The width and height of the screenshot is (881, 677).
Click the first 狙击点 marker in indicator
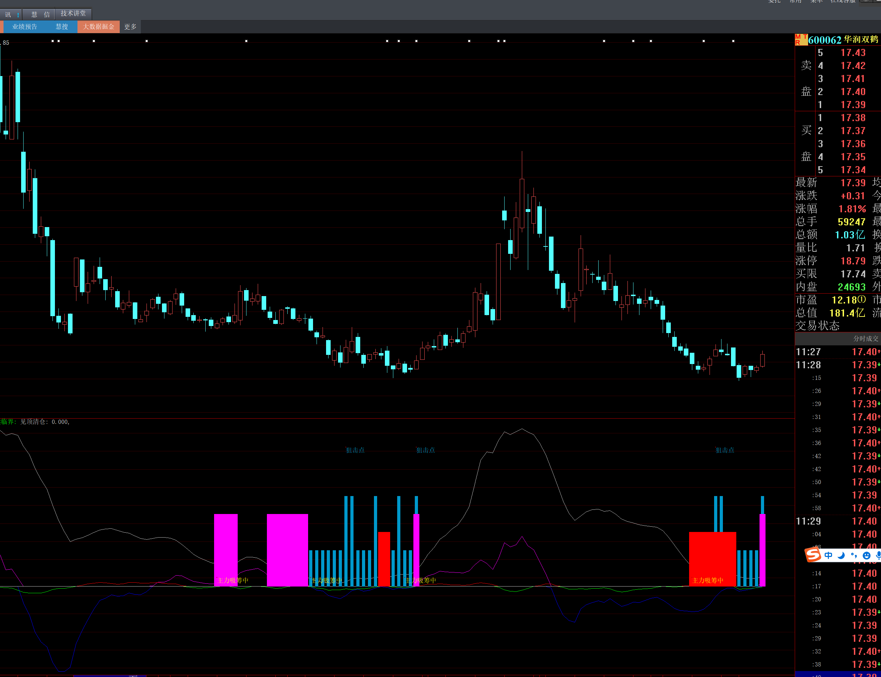click(x=355, y=450)
